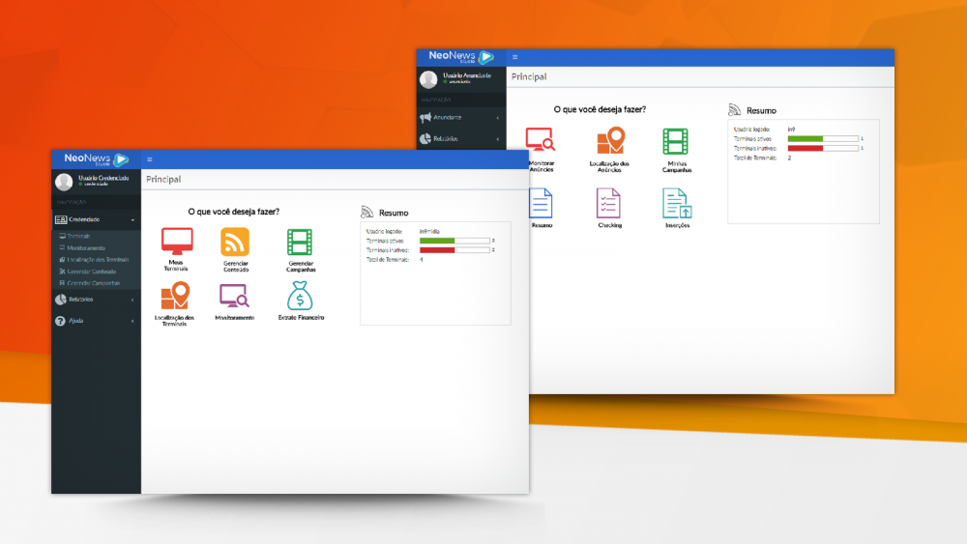The width and height of the screenshot is (967, 544).
Task: Click the Minhas Campanhas film icon
Action: [676, 141]
